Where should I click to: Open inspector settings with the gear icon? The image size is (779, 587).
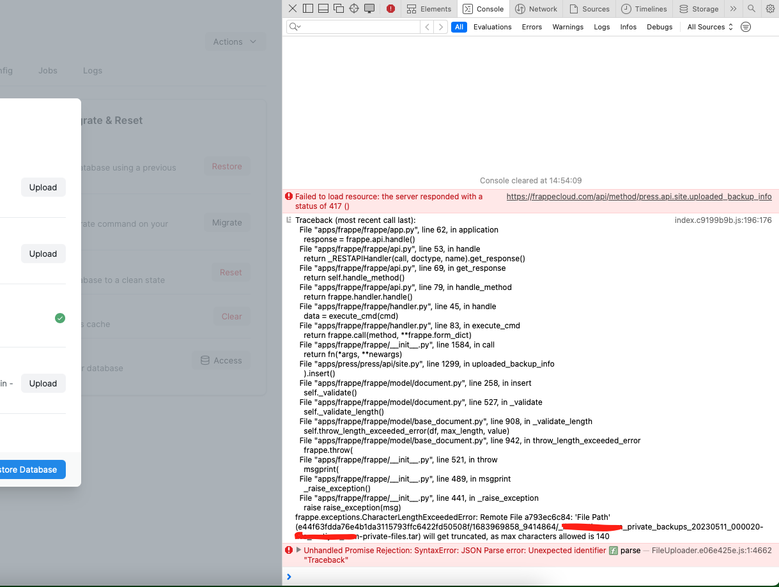coord(770,9)
